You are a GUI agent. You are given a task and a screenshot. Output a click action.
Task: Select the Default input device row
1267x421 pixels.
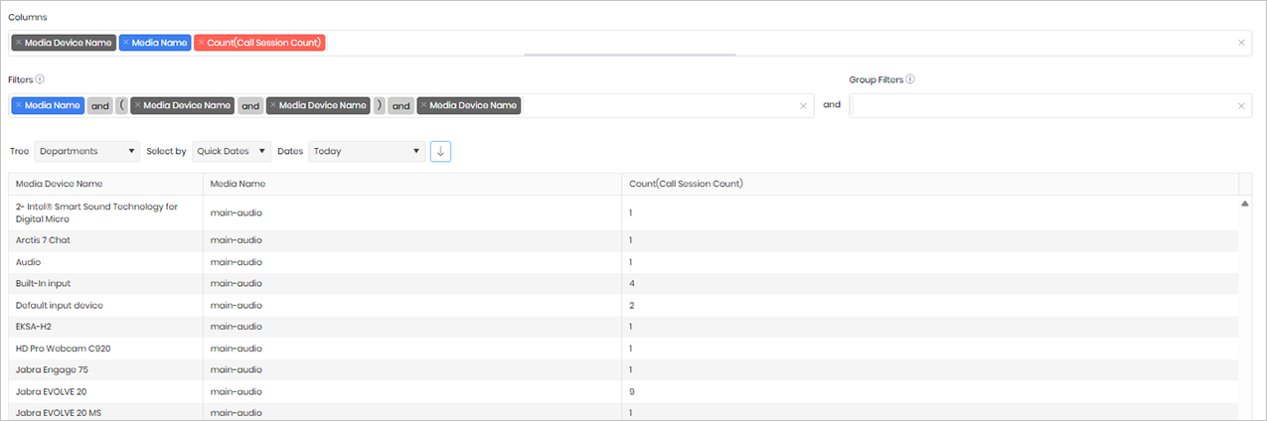(624, 305)
